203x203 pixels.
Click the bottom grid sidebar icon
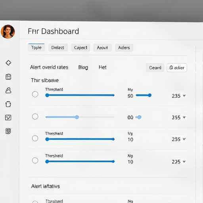click(x=8, y=131)
